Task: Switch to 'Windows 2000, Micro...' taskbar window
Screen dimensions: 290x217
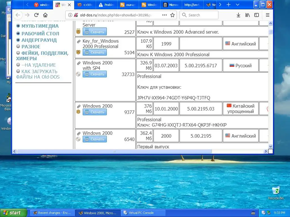Action: 98,213
